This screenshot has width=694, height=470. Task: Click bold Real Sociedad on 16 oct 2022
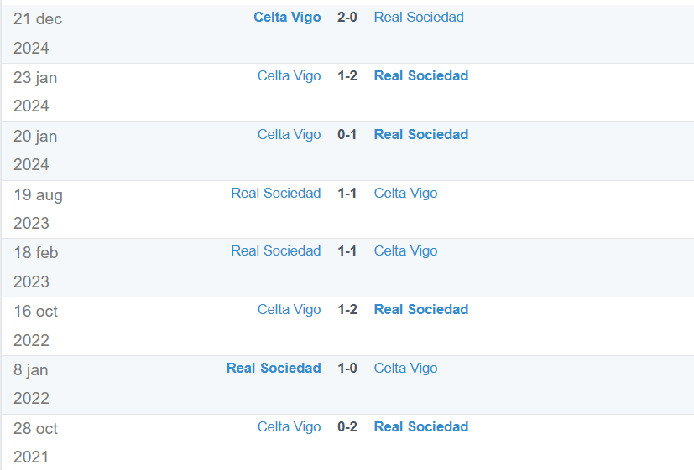[421, 309]
